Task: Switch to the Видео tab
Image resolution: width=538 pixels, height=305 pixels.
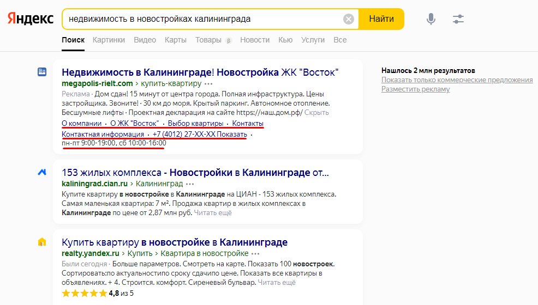Action: point(145,40)
